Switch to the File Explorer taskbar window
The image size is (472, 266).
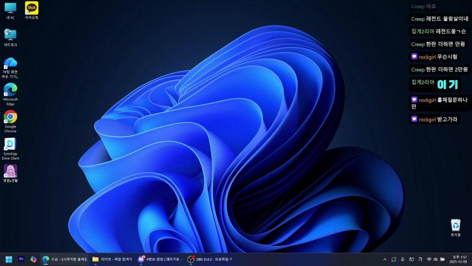coord(112,259)
